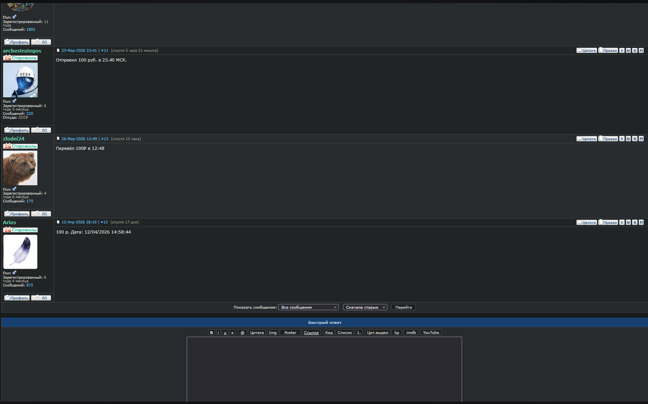Open Arias profile via Профиль button
The width and height of the screenshot is (648, 404).
[17, 298]
